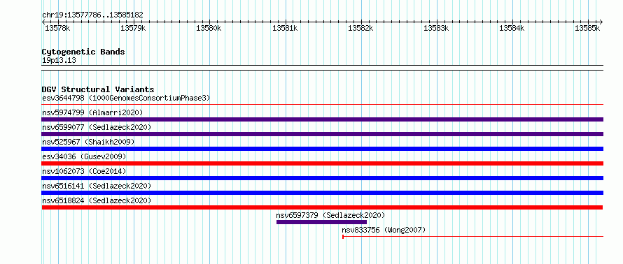The image size is (623, 264).
Task: Open the esv34036 (Gusev2009) label
Action: tap(84, 156)
